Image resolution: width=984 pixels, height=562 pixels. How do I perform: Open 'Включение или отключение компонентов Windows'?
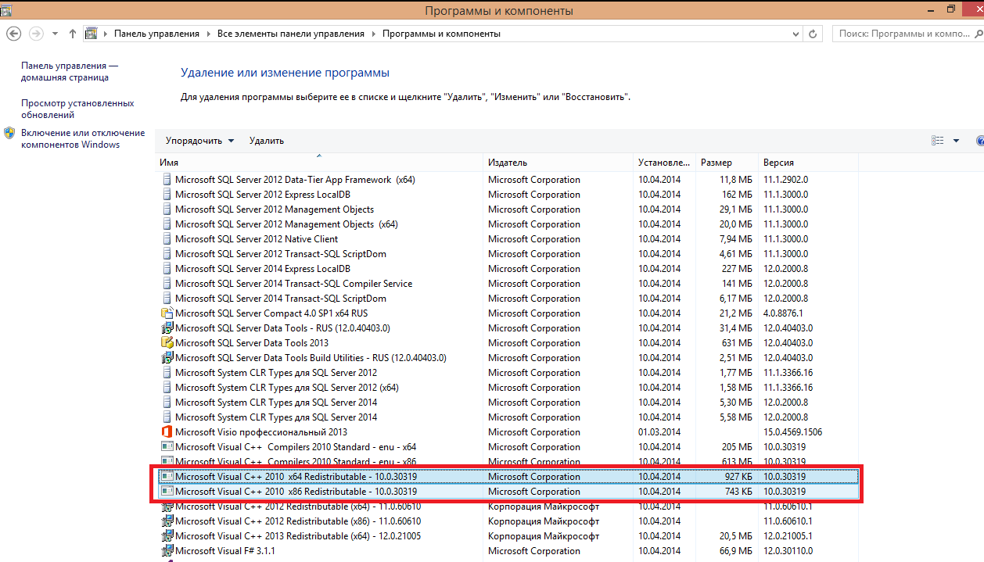coord(83,138)
